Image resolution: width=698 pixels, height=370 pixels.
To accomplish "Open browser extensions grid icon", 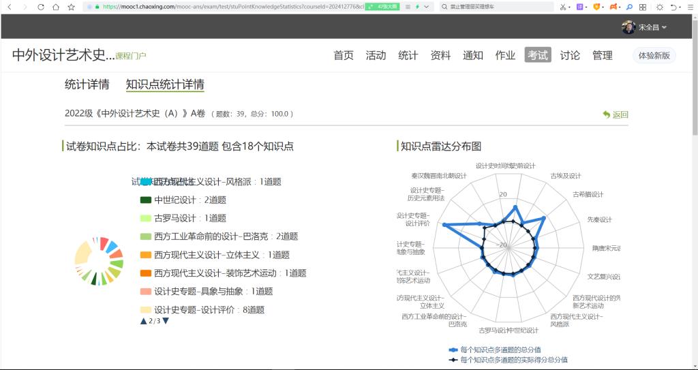I will [x=642, y=7].
